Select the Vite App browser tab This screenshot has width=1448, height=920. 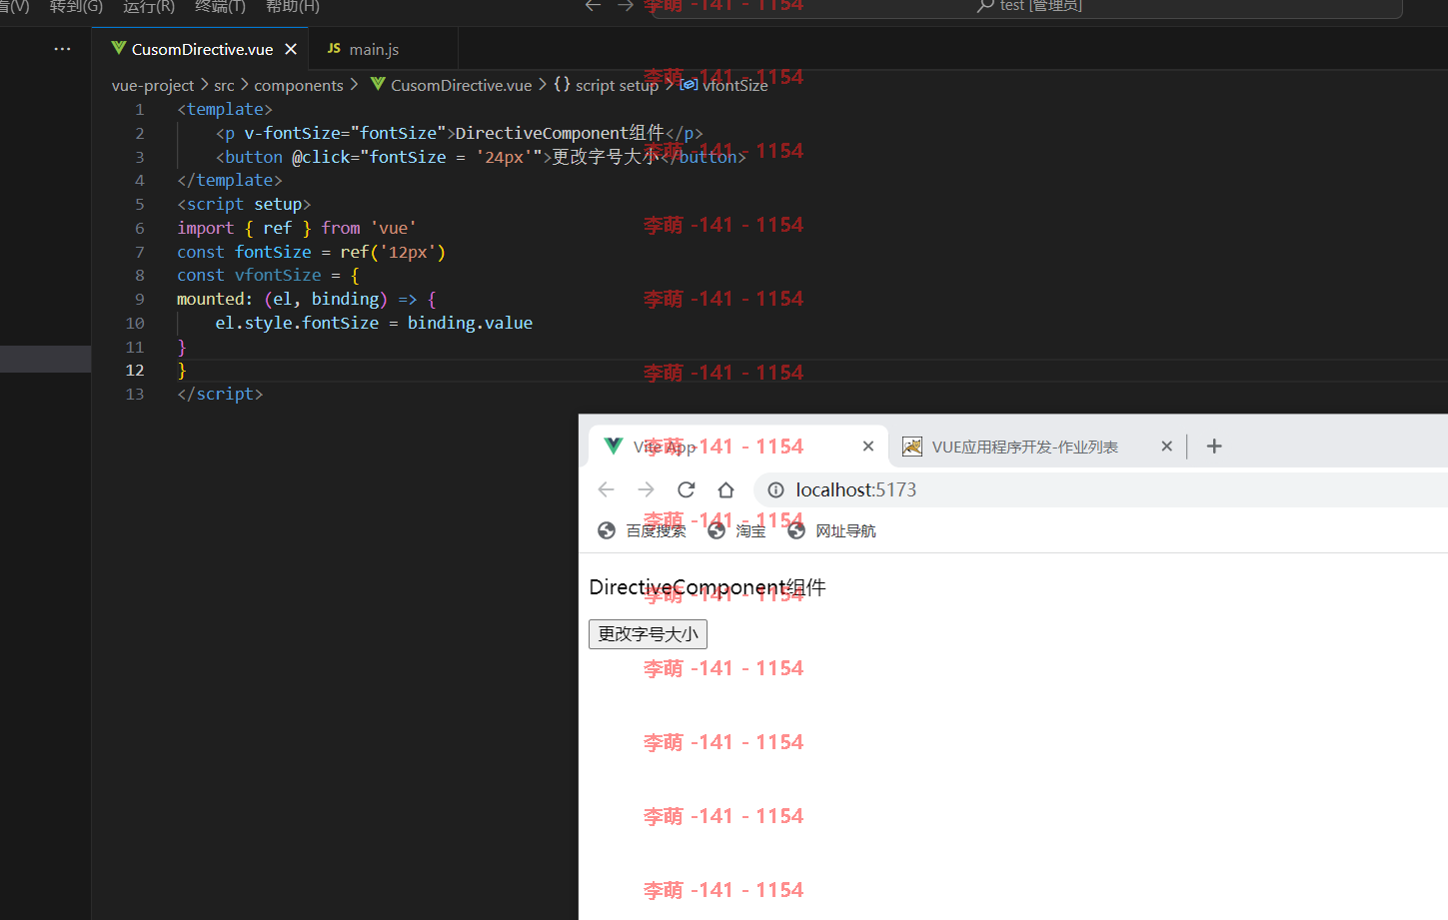coord(737,447)
